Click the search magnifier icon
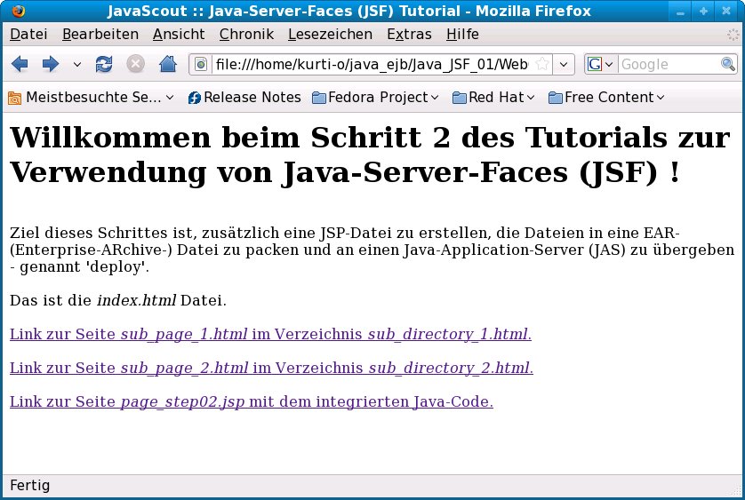The height and width of the screenshot is (500, 745). (x=728, y=64)
